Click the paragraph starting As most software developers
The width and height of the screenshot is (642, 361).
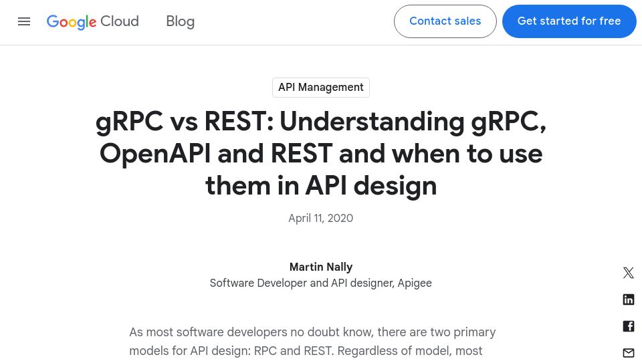312,342
